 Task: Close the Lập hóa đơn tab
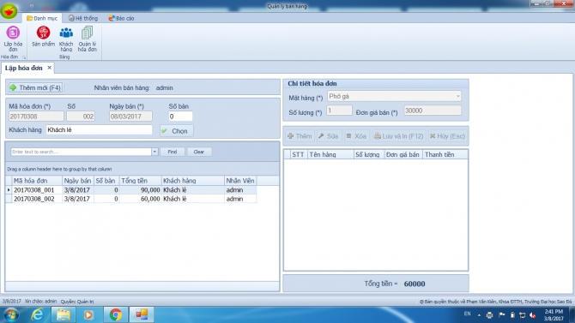pyautogui.click(x=49, y=68)
